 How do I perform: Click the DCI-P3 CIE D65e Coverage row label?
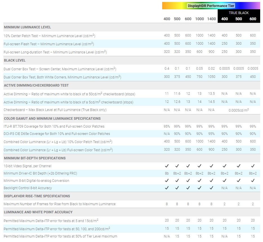tap(57, 134)
